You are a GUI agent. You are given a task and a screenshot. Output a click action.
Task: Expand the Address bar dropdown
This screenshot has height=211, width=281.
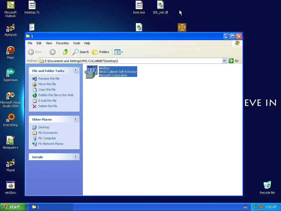pyautogui.click(x=224, y=61)
